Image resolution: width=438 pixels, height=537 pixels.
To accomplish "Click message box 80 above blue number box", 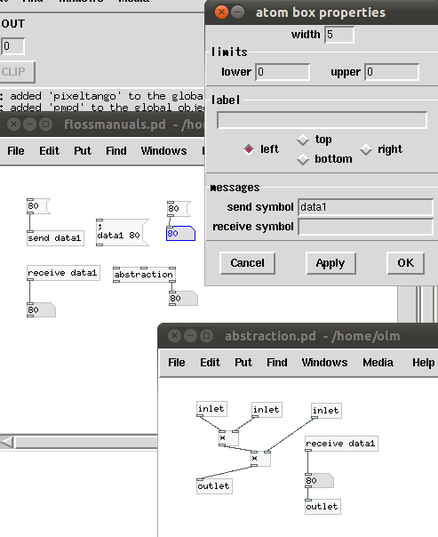I will tap(179, 209).
